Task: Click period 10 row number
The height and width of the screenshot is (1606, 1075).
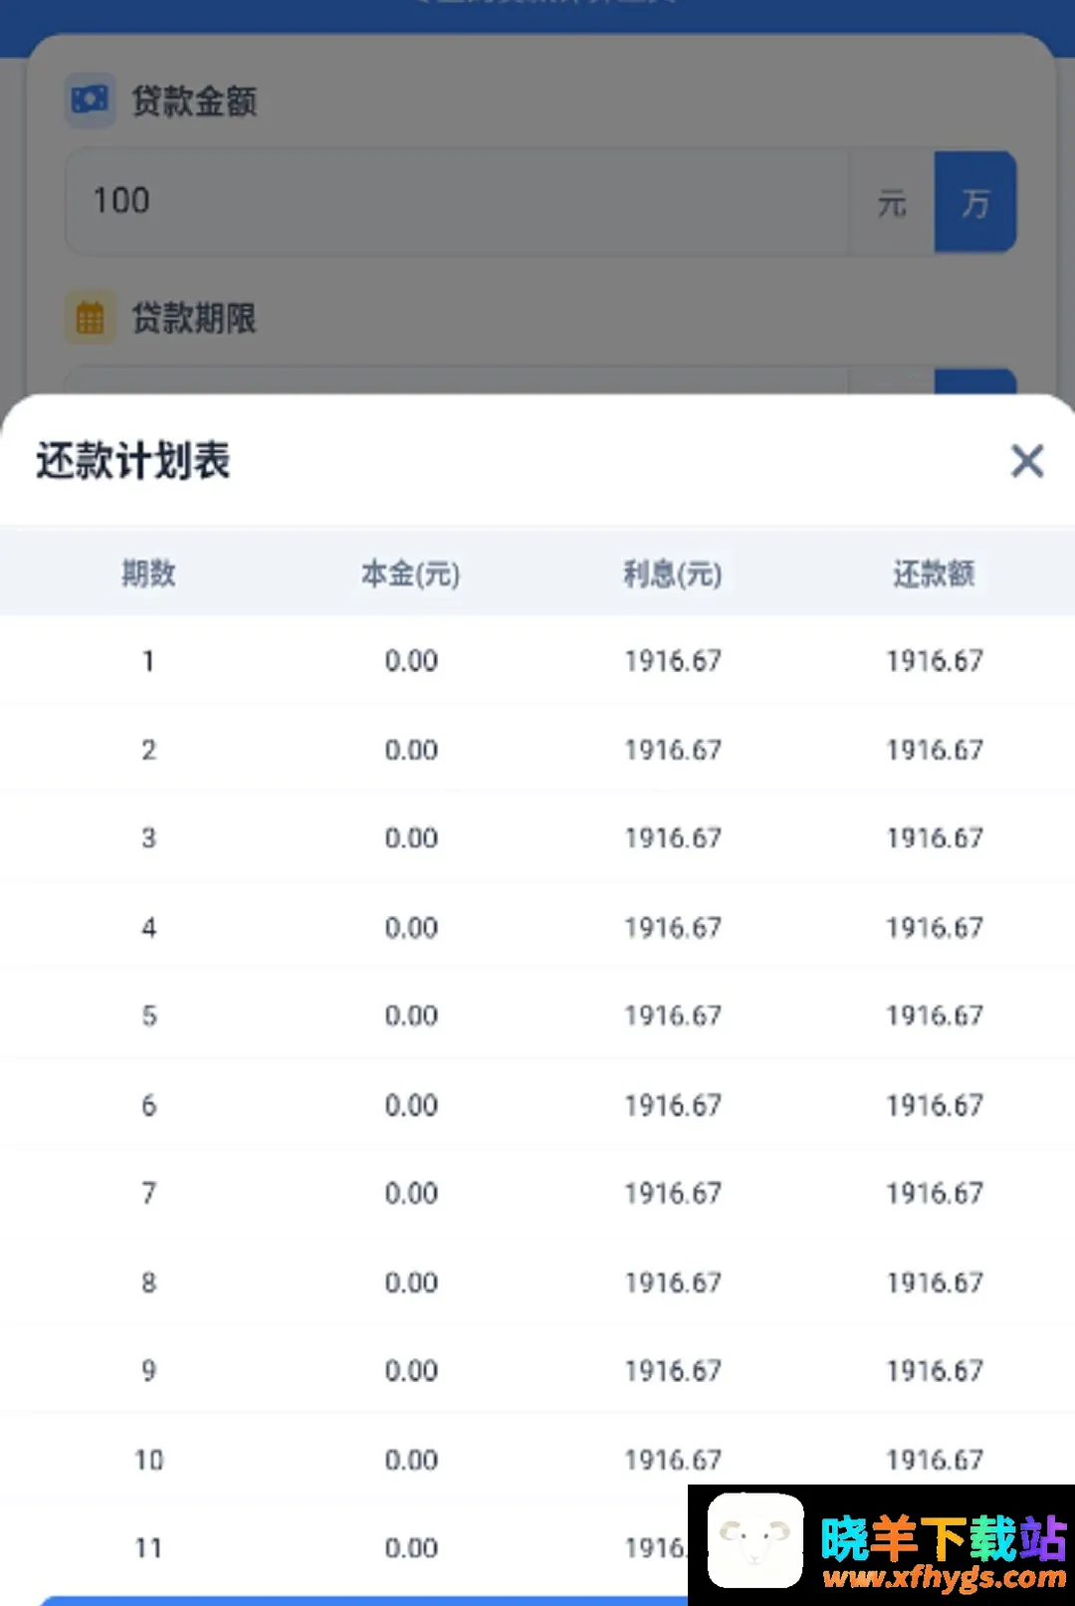Action: (x=149, y=1460)
